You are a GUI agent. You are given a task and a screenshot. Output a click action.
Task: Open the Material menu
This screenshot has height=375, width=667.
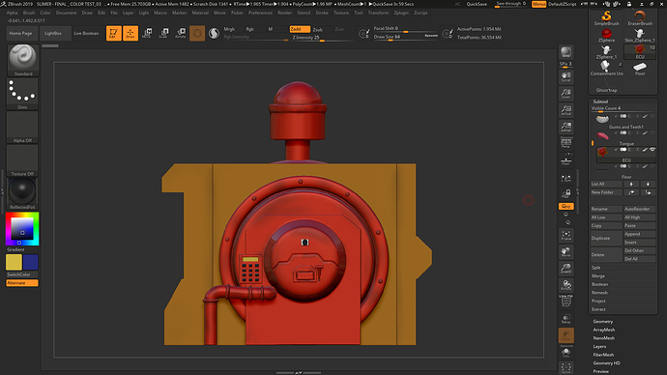[x=200, y=13]
